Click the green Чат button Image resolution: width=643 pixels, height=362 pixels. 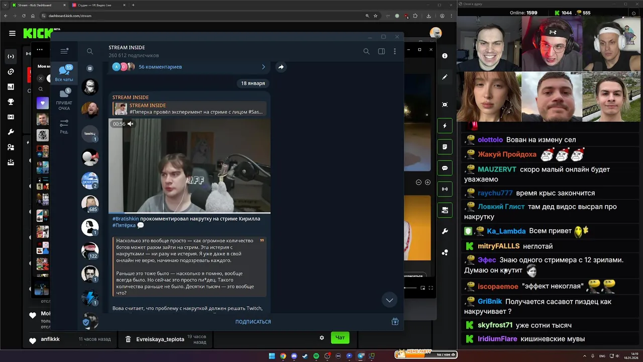coord(340,337)
